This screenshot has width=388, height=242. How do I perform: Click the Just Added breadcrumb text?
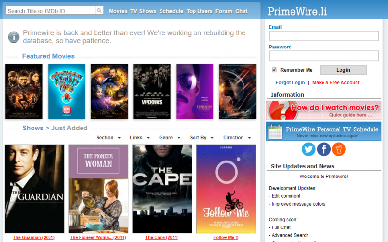pyautogui.click(x=69, y=128)
